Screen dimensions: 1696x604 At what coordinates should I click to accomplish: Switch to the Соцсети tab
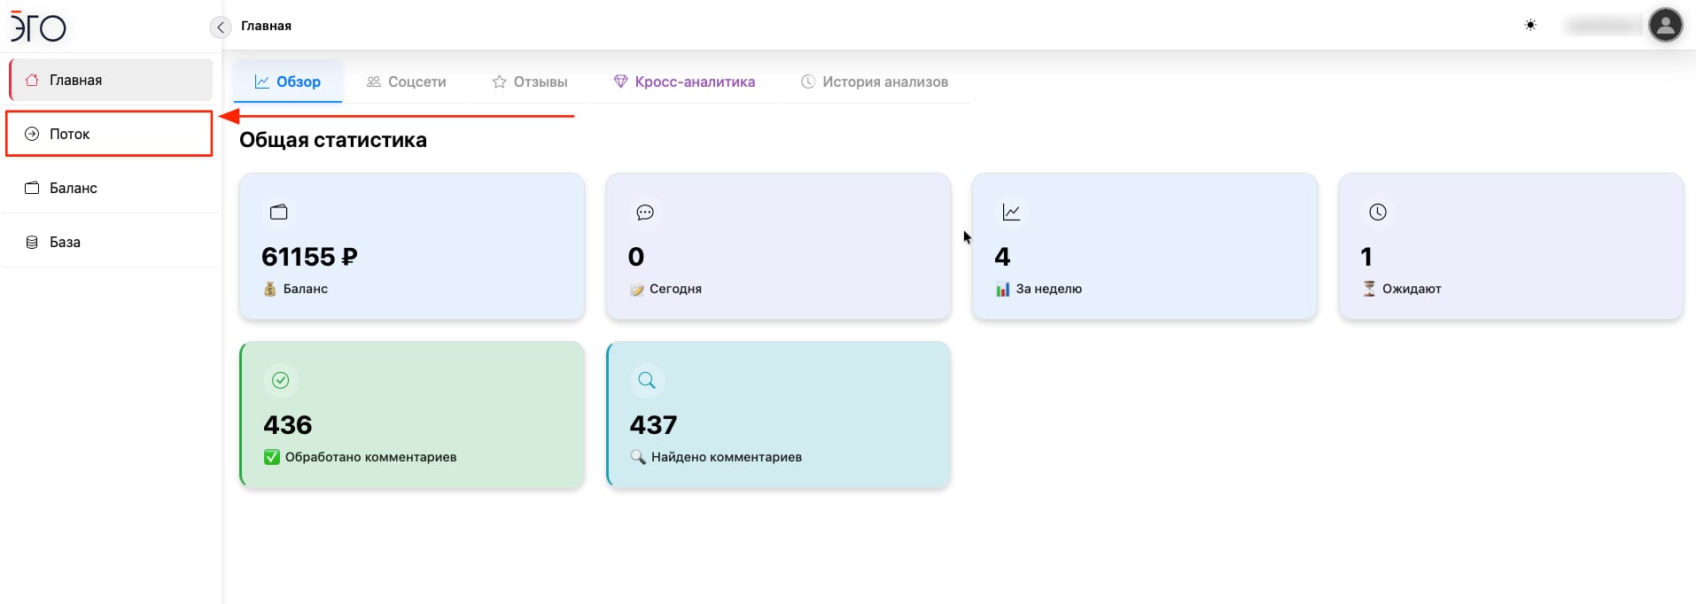coord(407,82)
